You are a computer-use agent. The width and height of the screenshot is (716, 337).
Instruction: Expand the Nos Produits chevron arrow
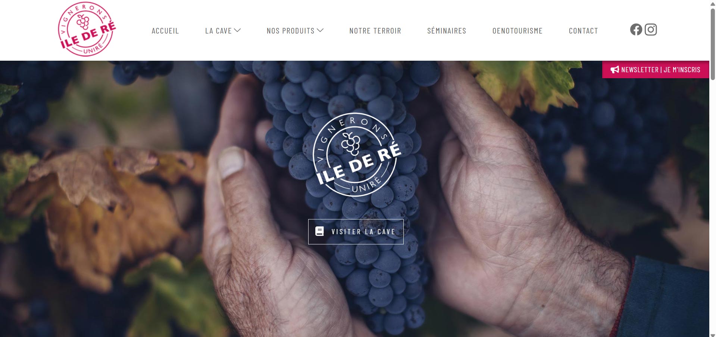[x=320, y=31]
